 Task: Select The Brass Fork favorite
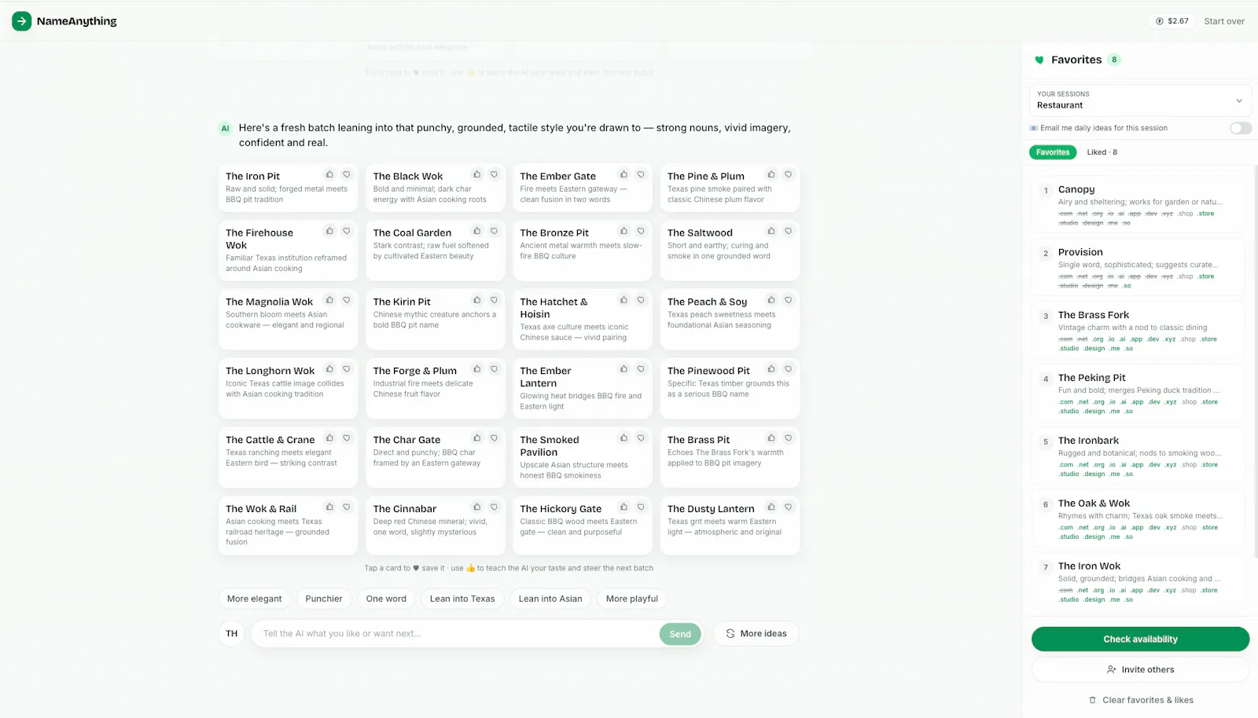(1139, 332)
